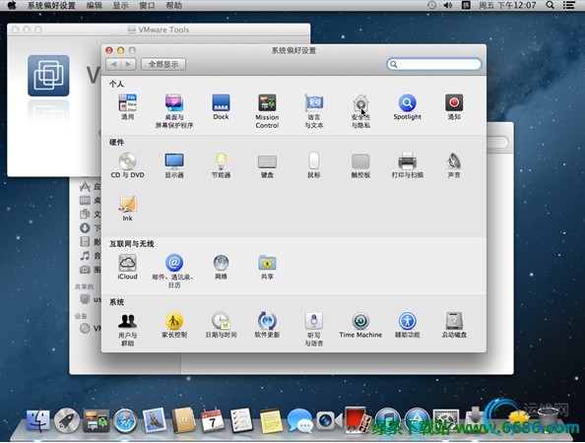
Task: Click the 全部显示 button
Action: (x=163, y=64)
